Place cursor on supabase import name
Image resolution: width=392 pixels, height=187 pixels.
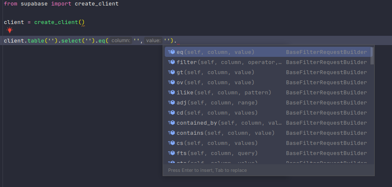[x=34, y=4]
